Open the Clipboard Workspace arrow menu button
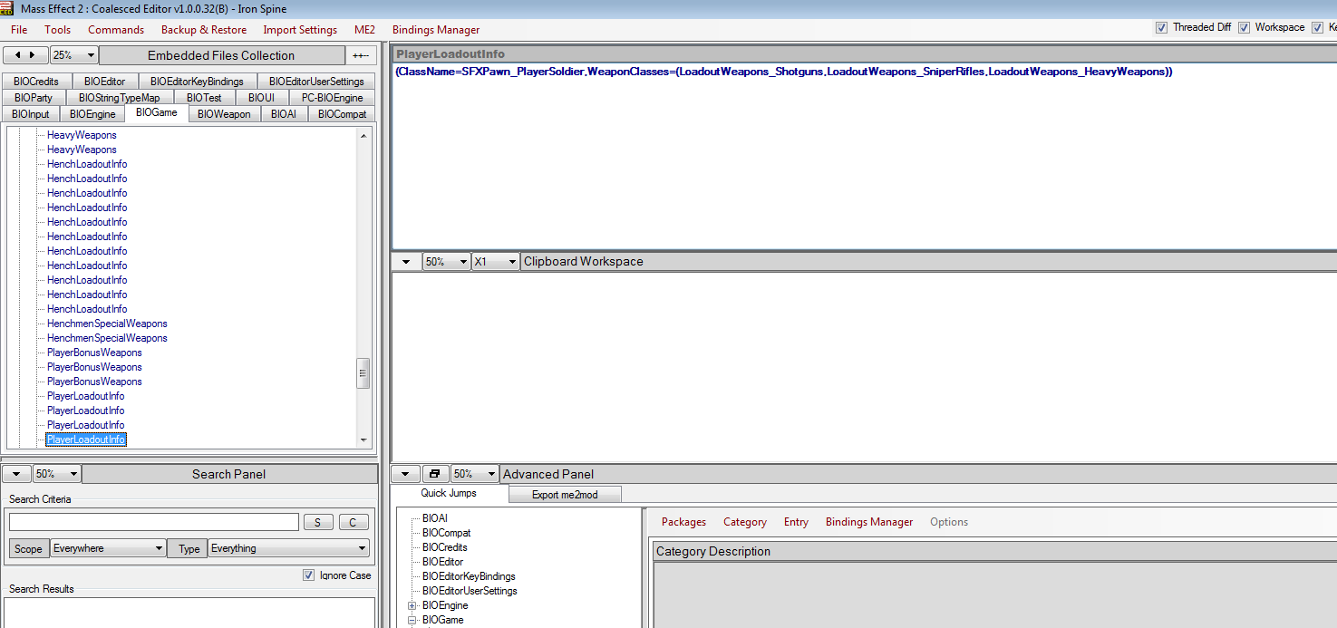 point(405,261)
